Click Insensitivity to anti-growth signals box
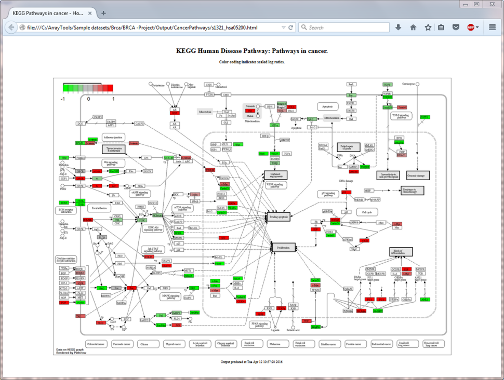 click(x=388, y=175)
